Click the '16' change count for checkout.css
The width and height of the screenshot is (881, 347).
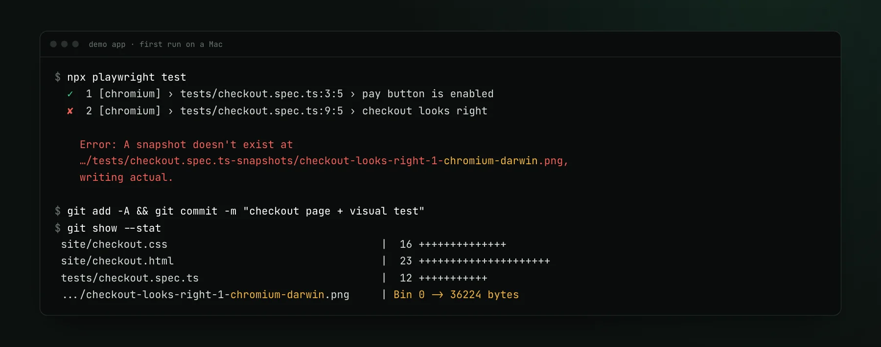pos(406,244)
